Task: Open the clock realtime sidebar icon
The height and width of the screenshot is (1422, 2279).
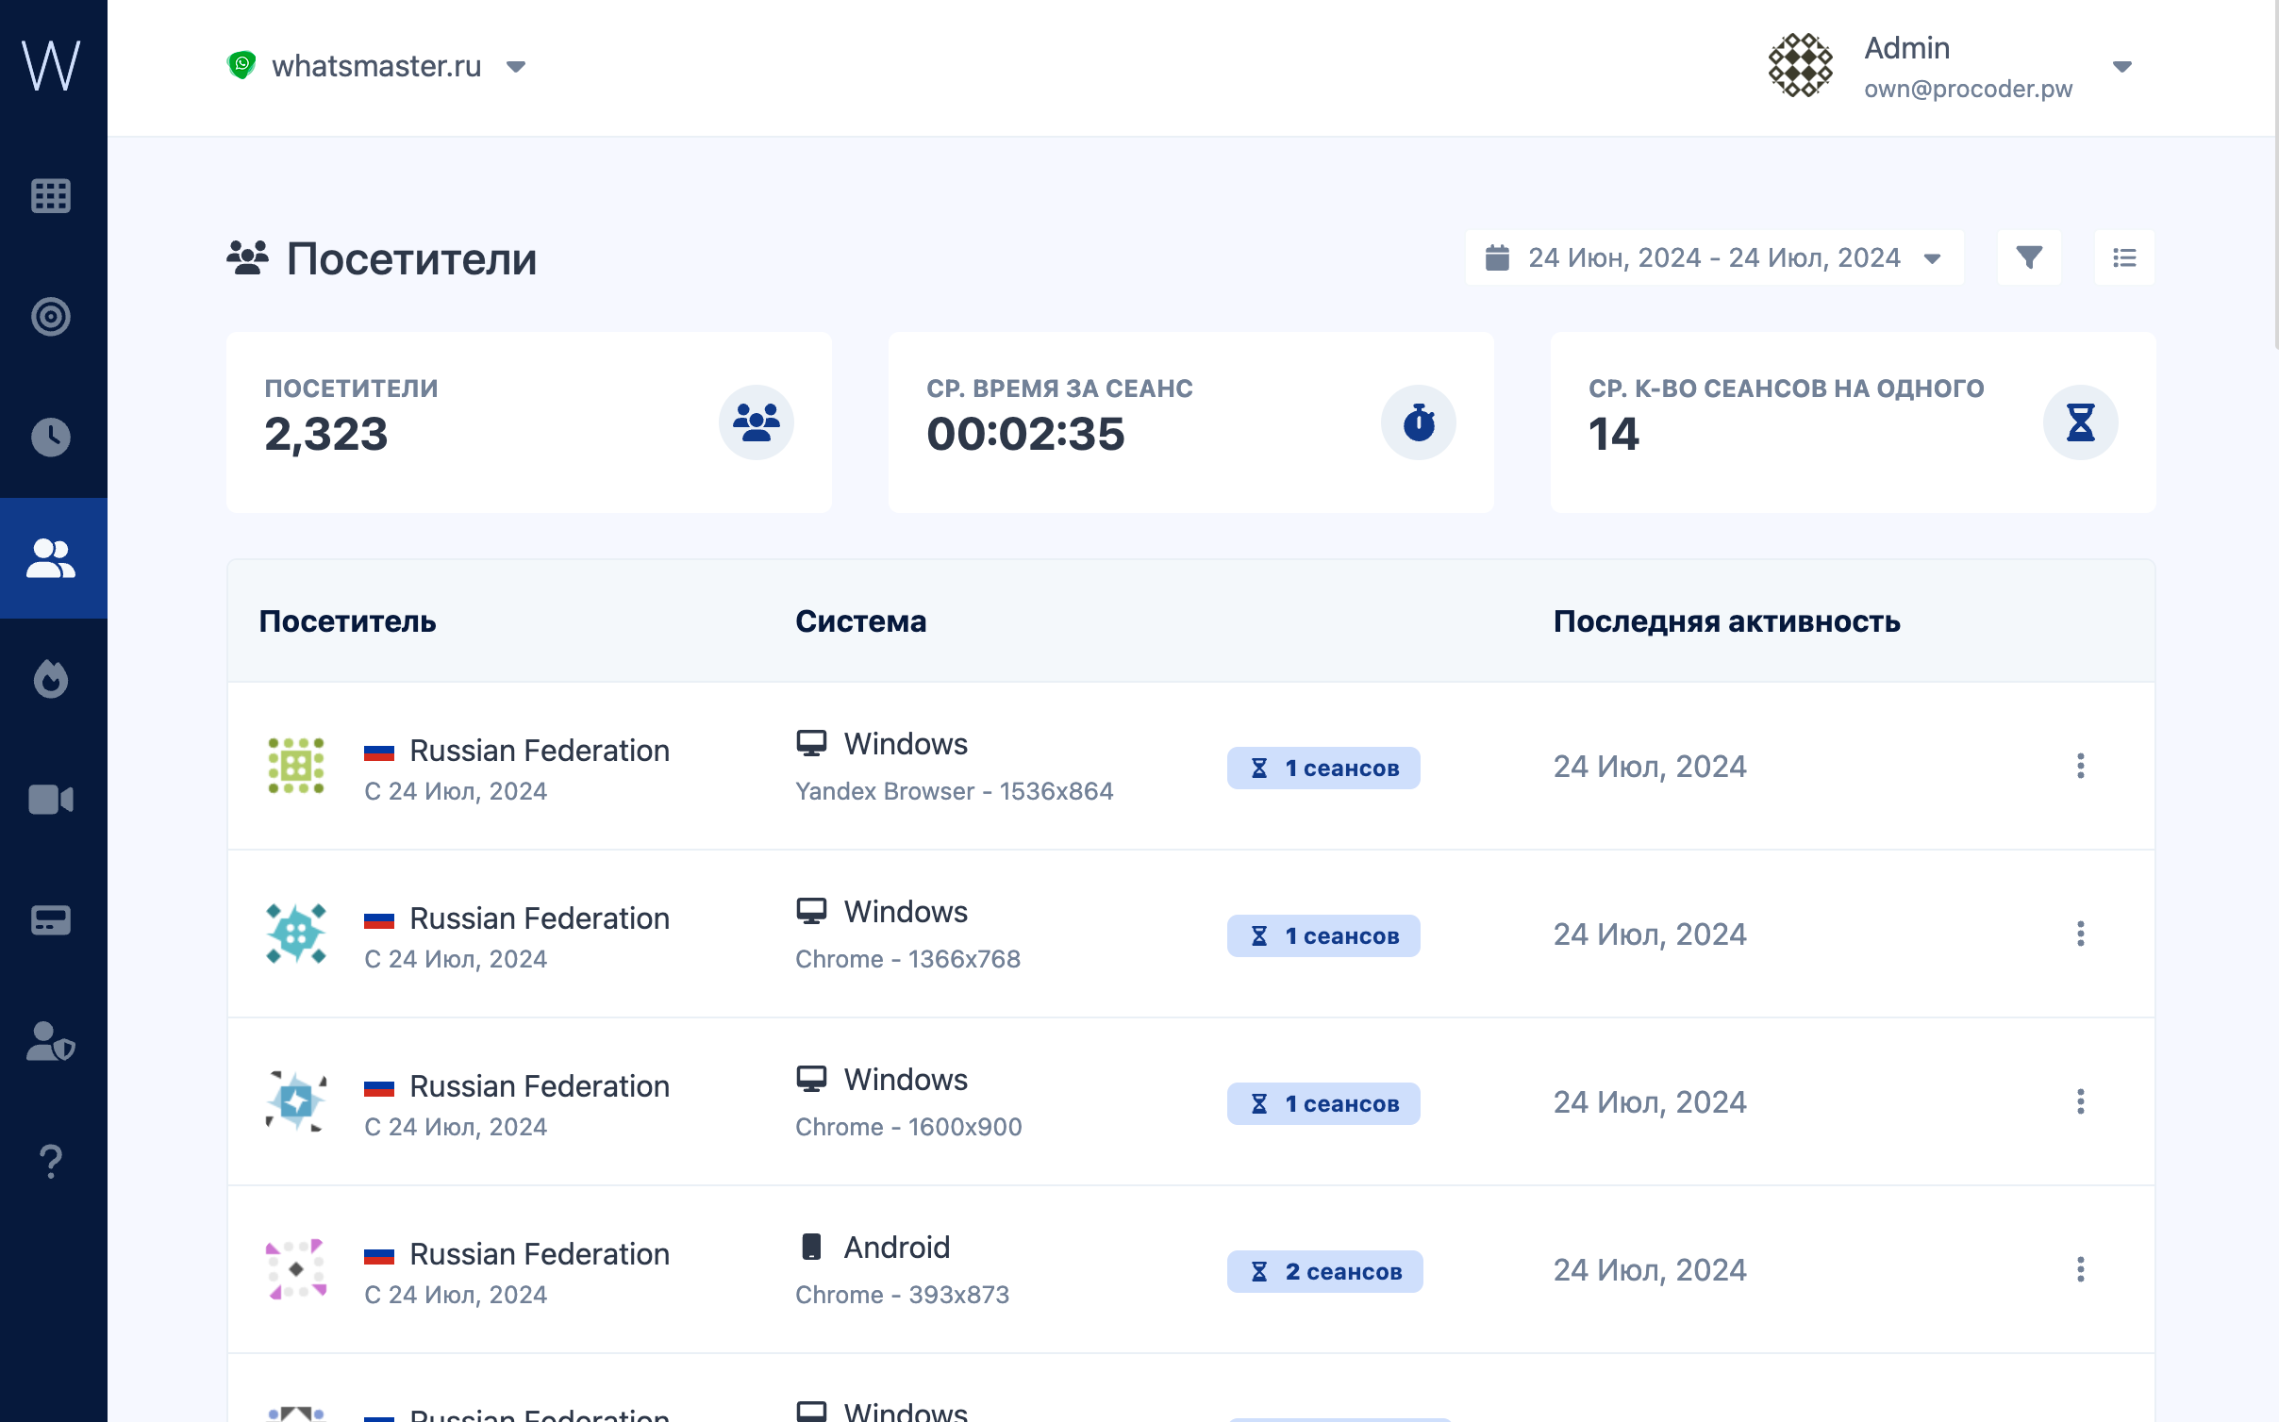Action: [x=51, y=438]
